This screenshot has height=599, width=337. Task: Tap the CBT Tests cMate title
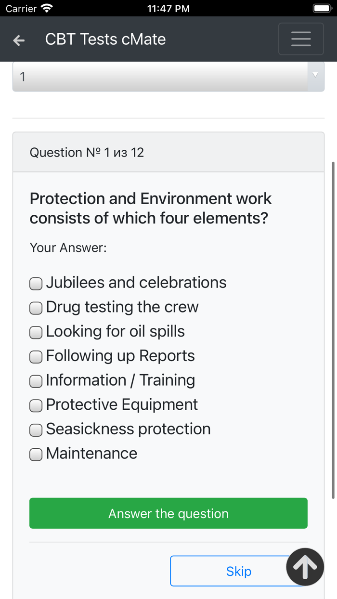pyautogui.click(x=105, y=39)
